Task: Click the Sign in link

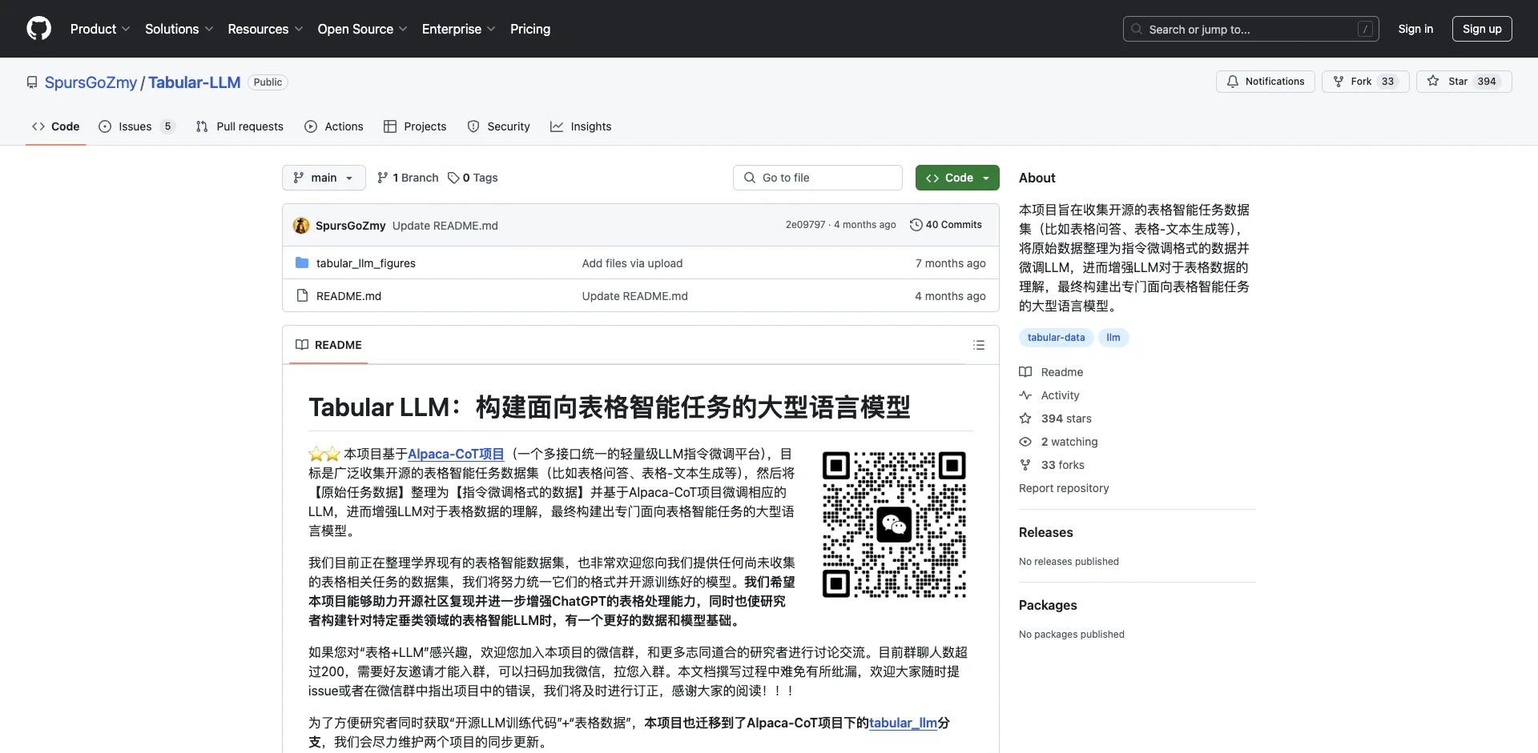Action: pos(1415,29)
